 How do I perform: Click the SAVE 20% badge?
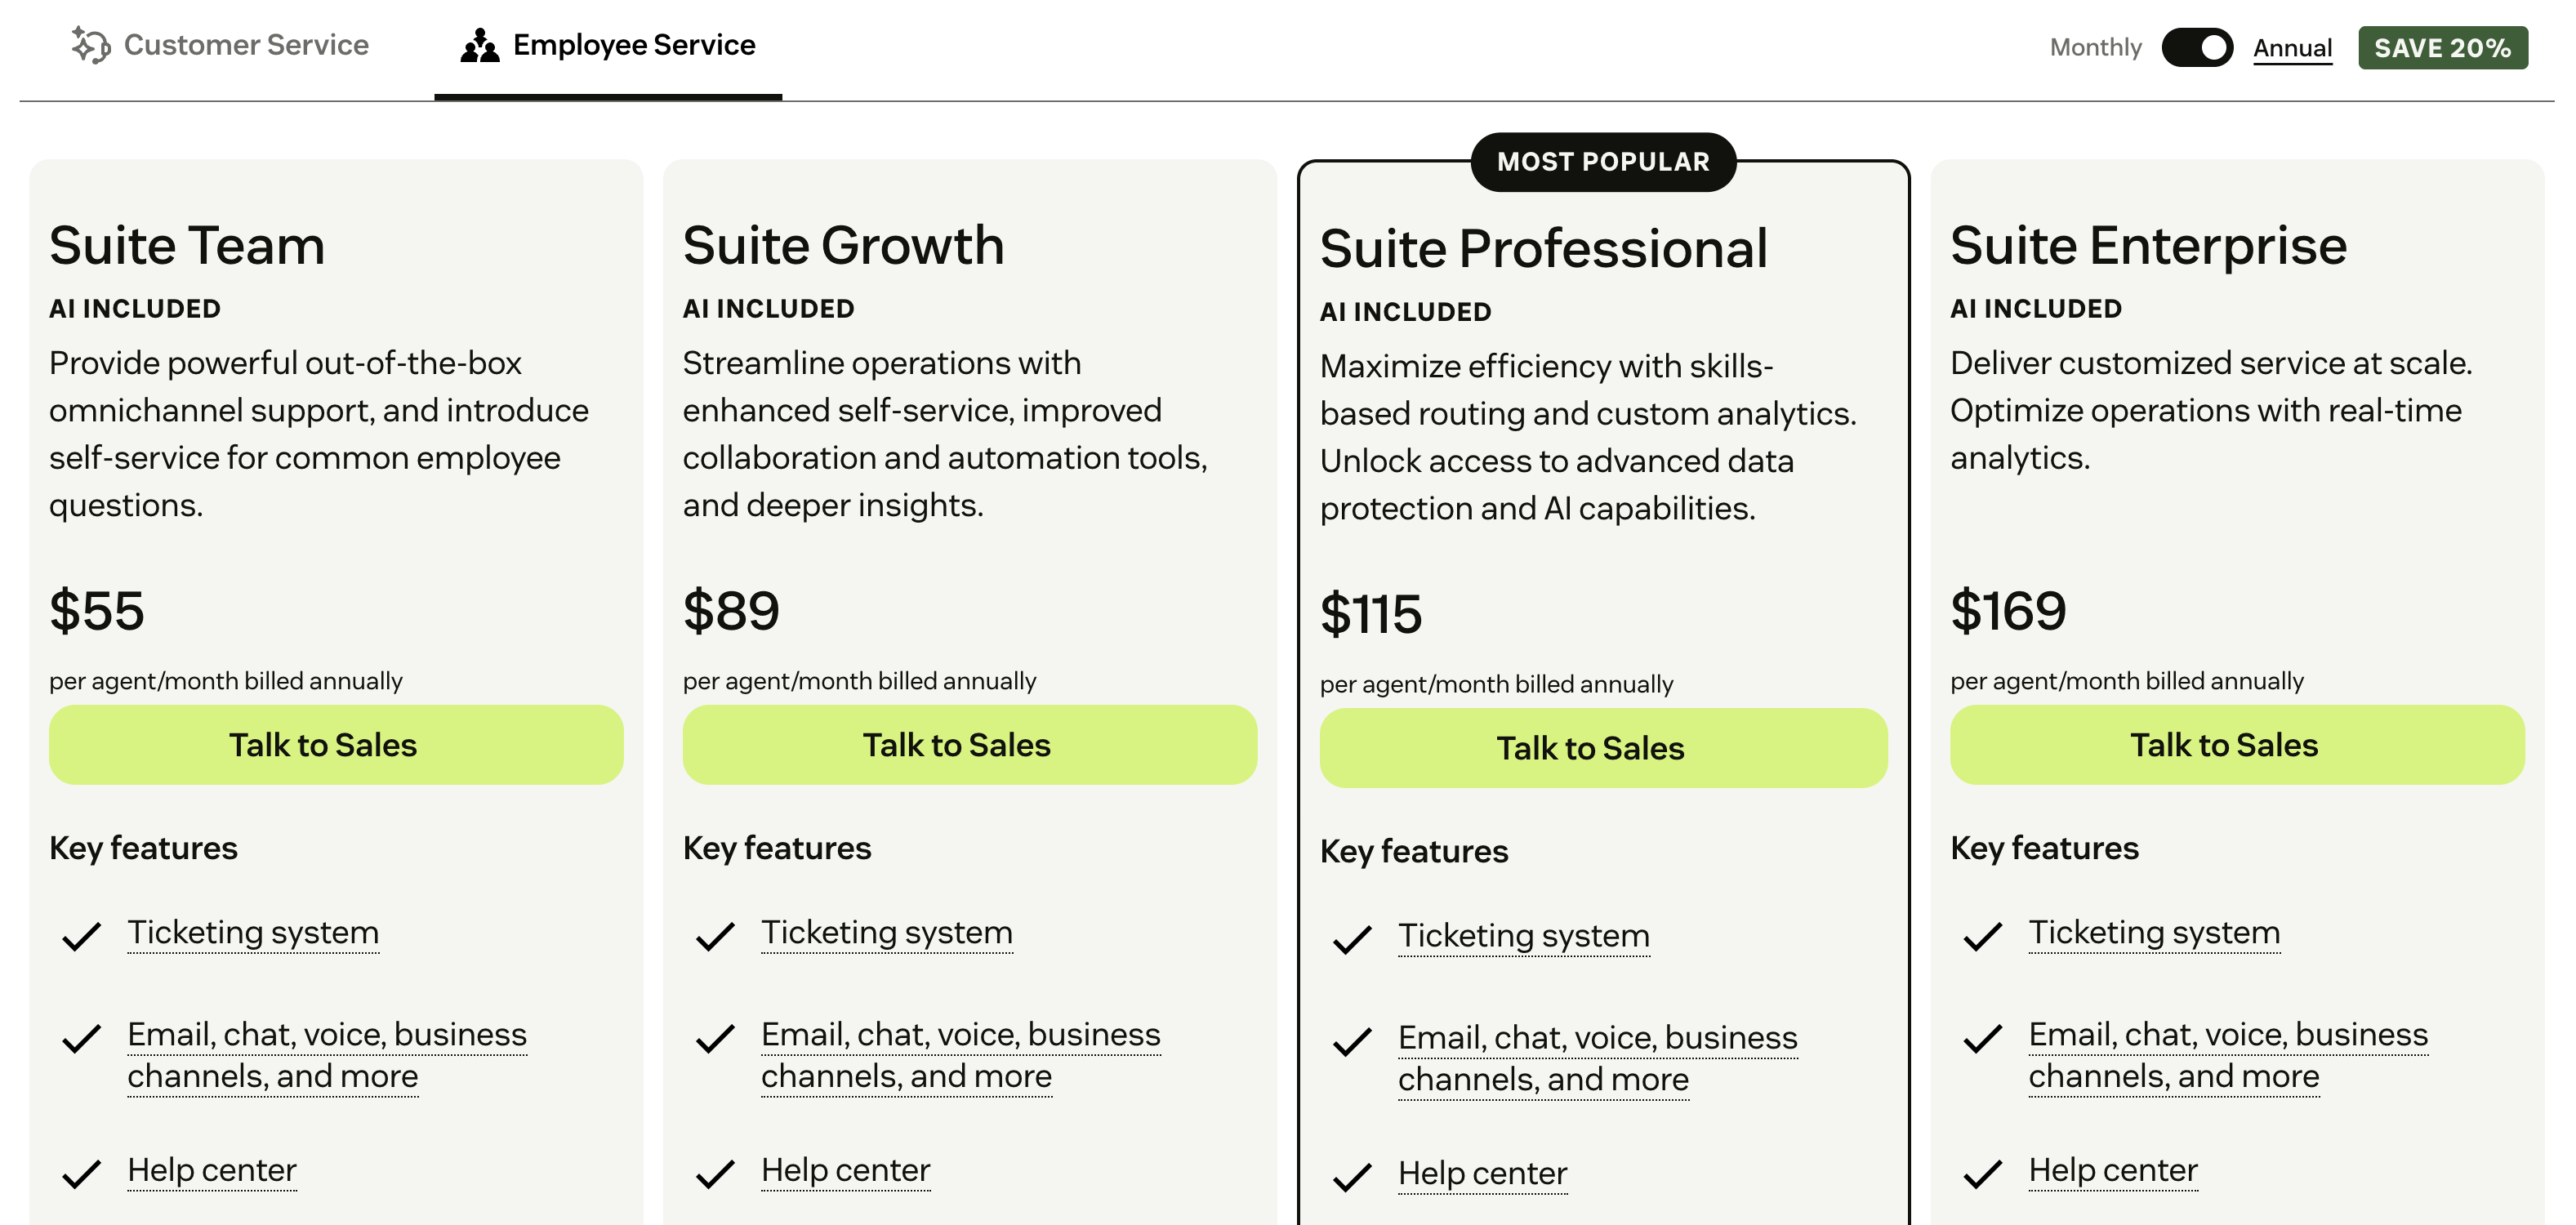click(2442, 47)
